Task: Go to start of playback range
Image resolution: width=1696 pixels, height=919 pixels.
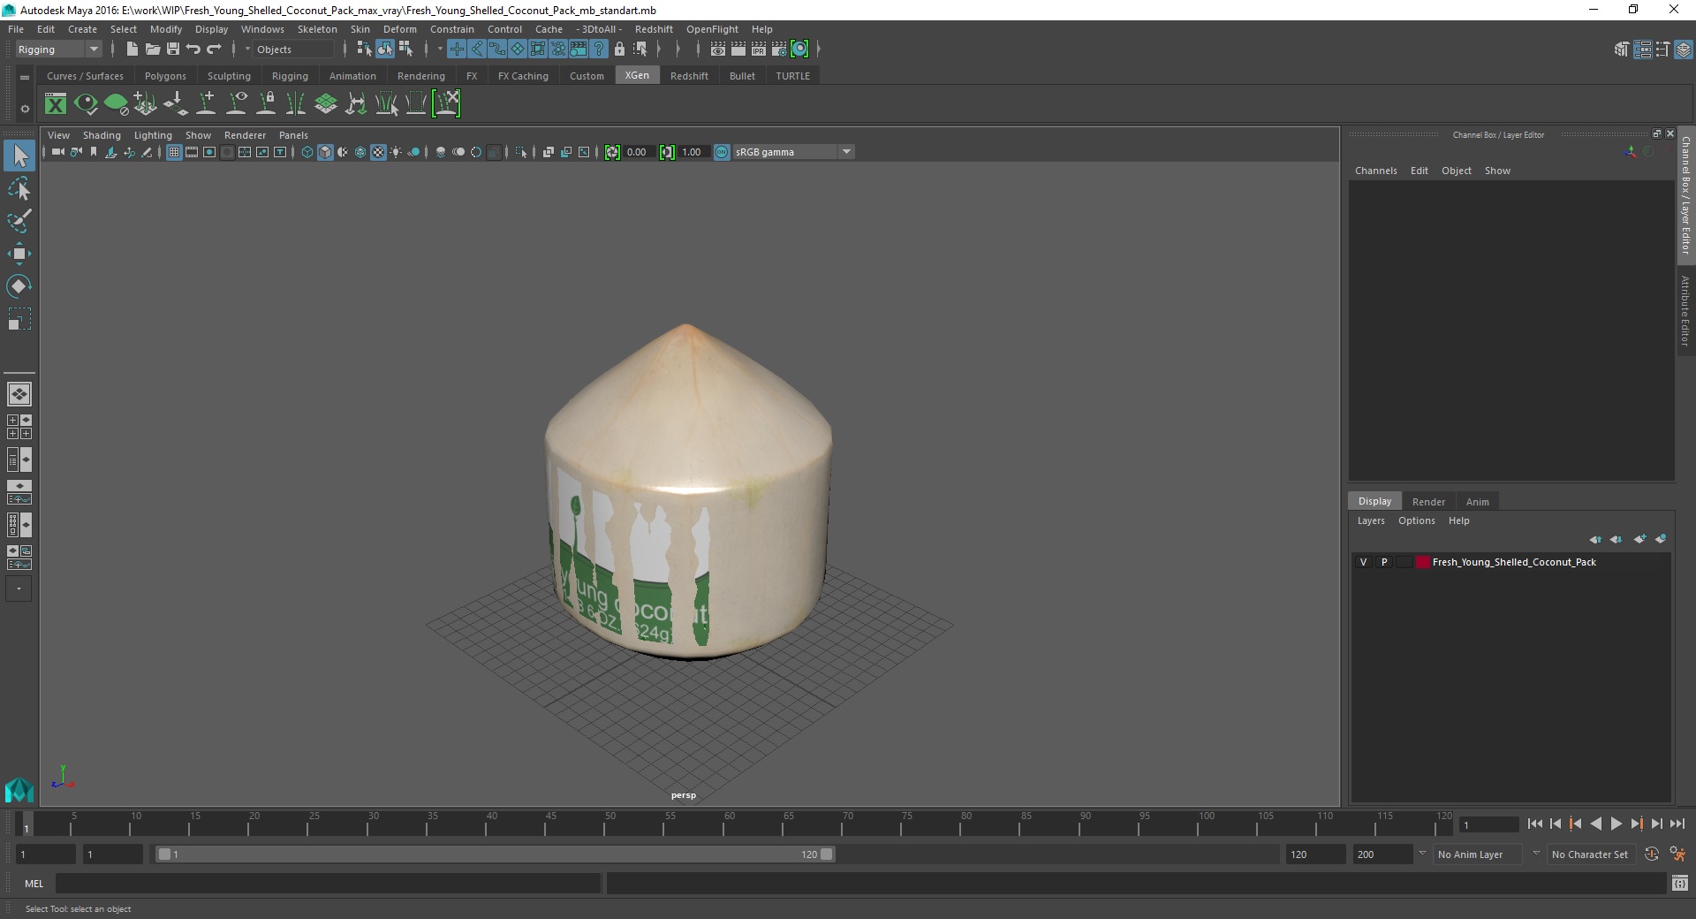Action: point(1534,824)
